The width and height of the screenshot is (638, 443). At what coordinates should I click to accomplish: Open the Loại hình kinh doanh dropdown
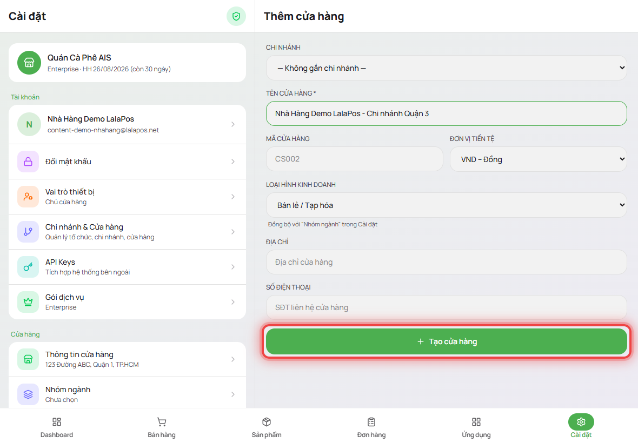click(x=447, y=205)
